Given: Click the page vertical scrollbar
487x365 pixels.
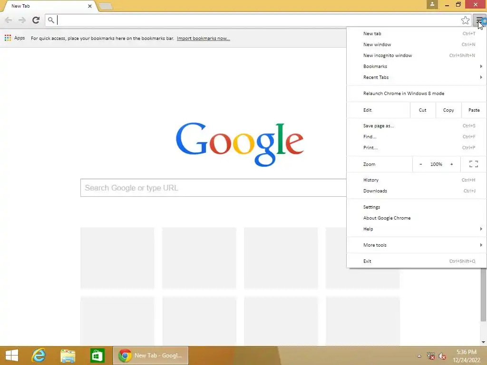Looking at the screenshot, I should [483, 295].
